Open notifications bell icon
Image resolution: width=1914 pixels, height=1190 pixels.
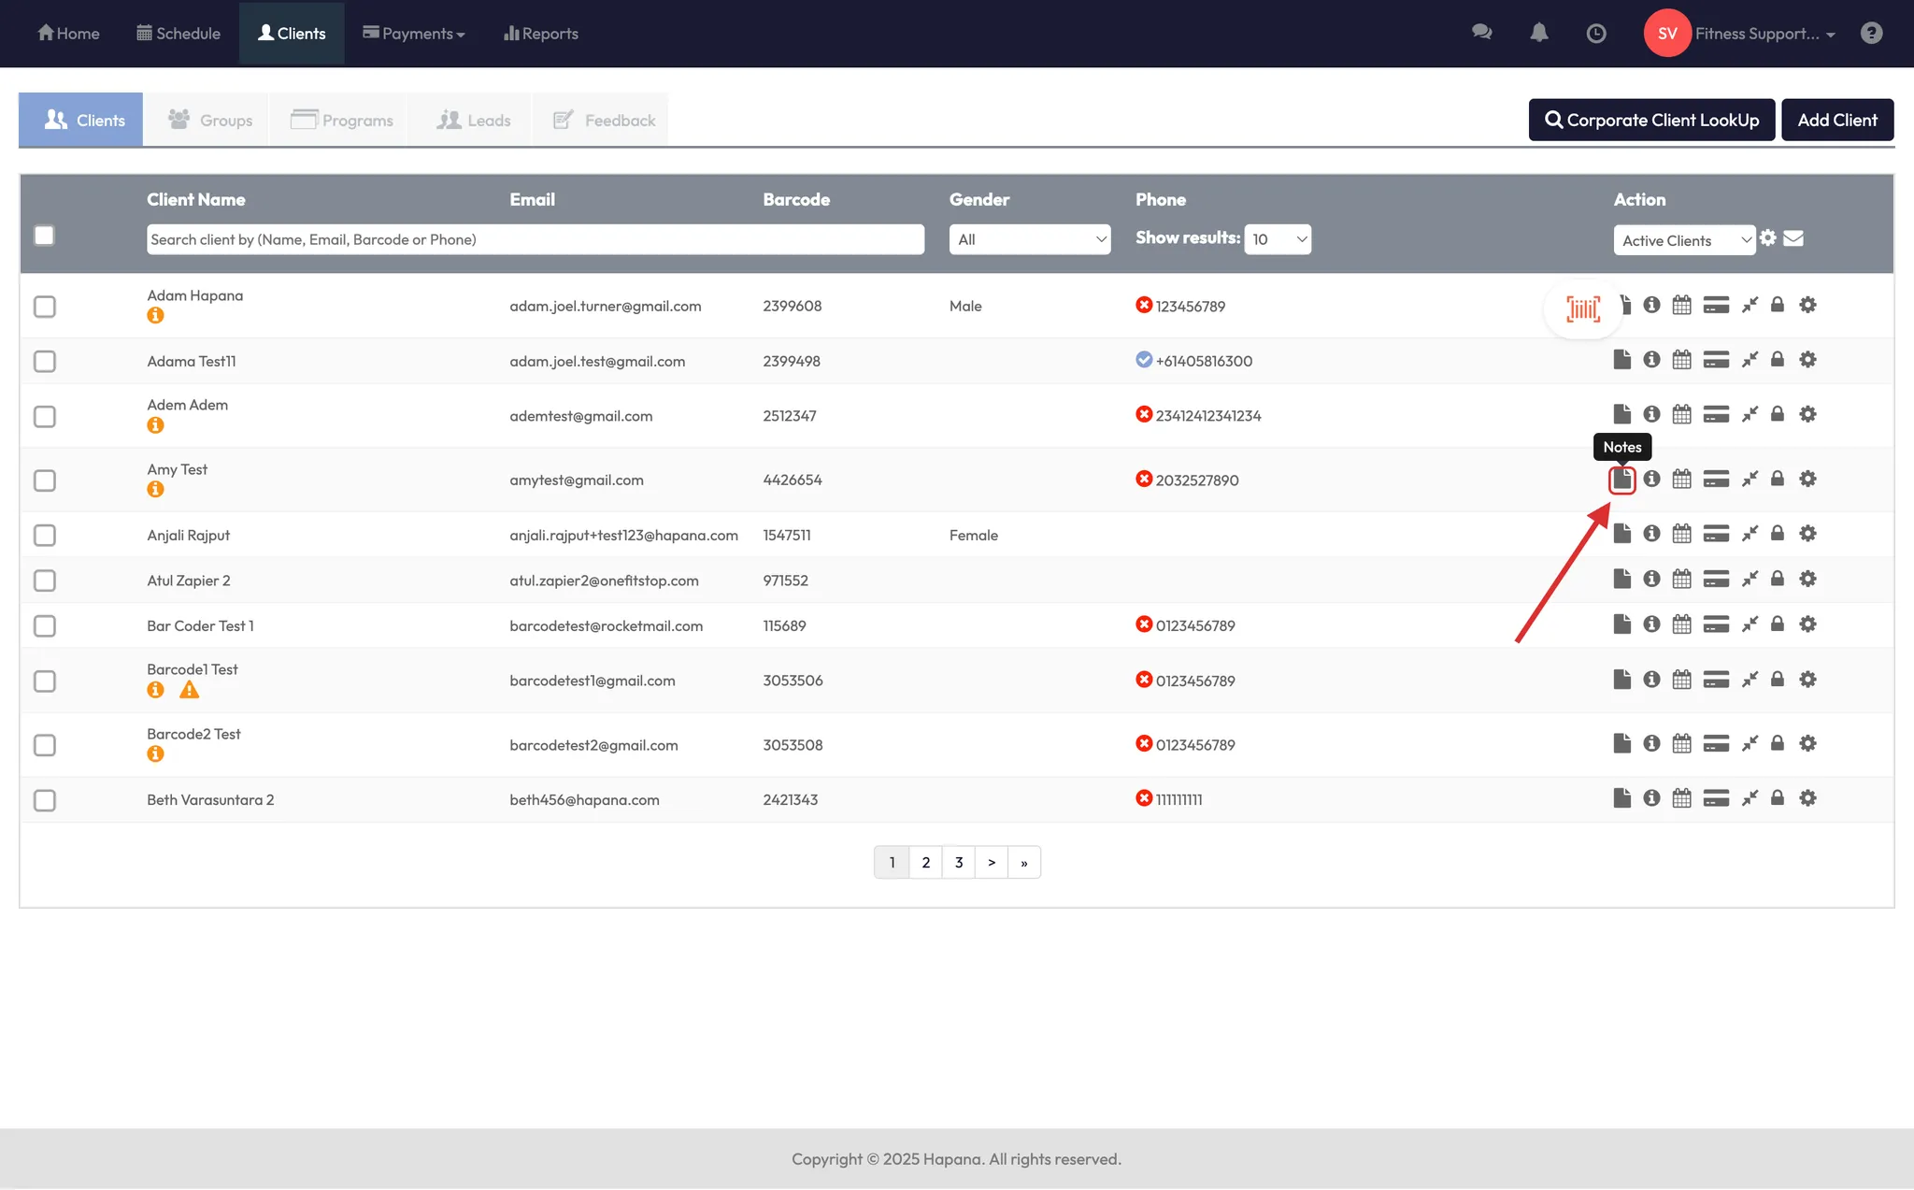[1538, 34]
